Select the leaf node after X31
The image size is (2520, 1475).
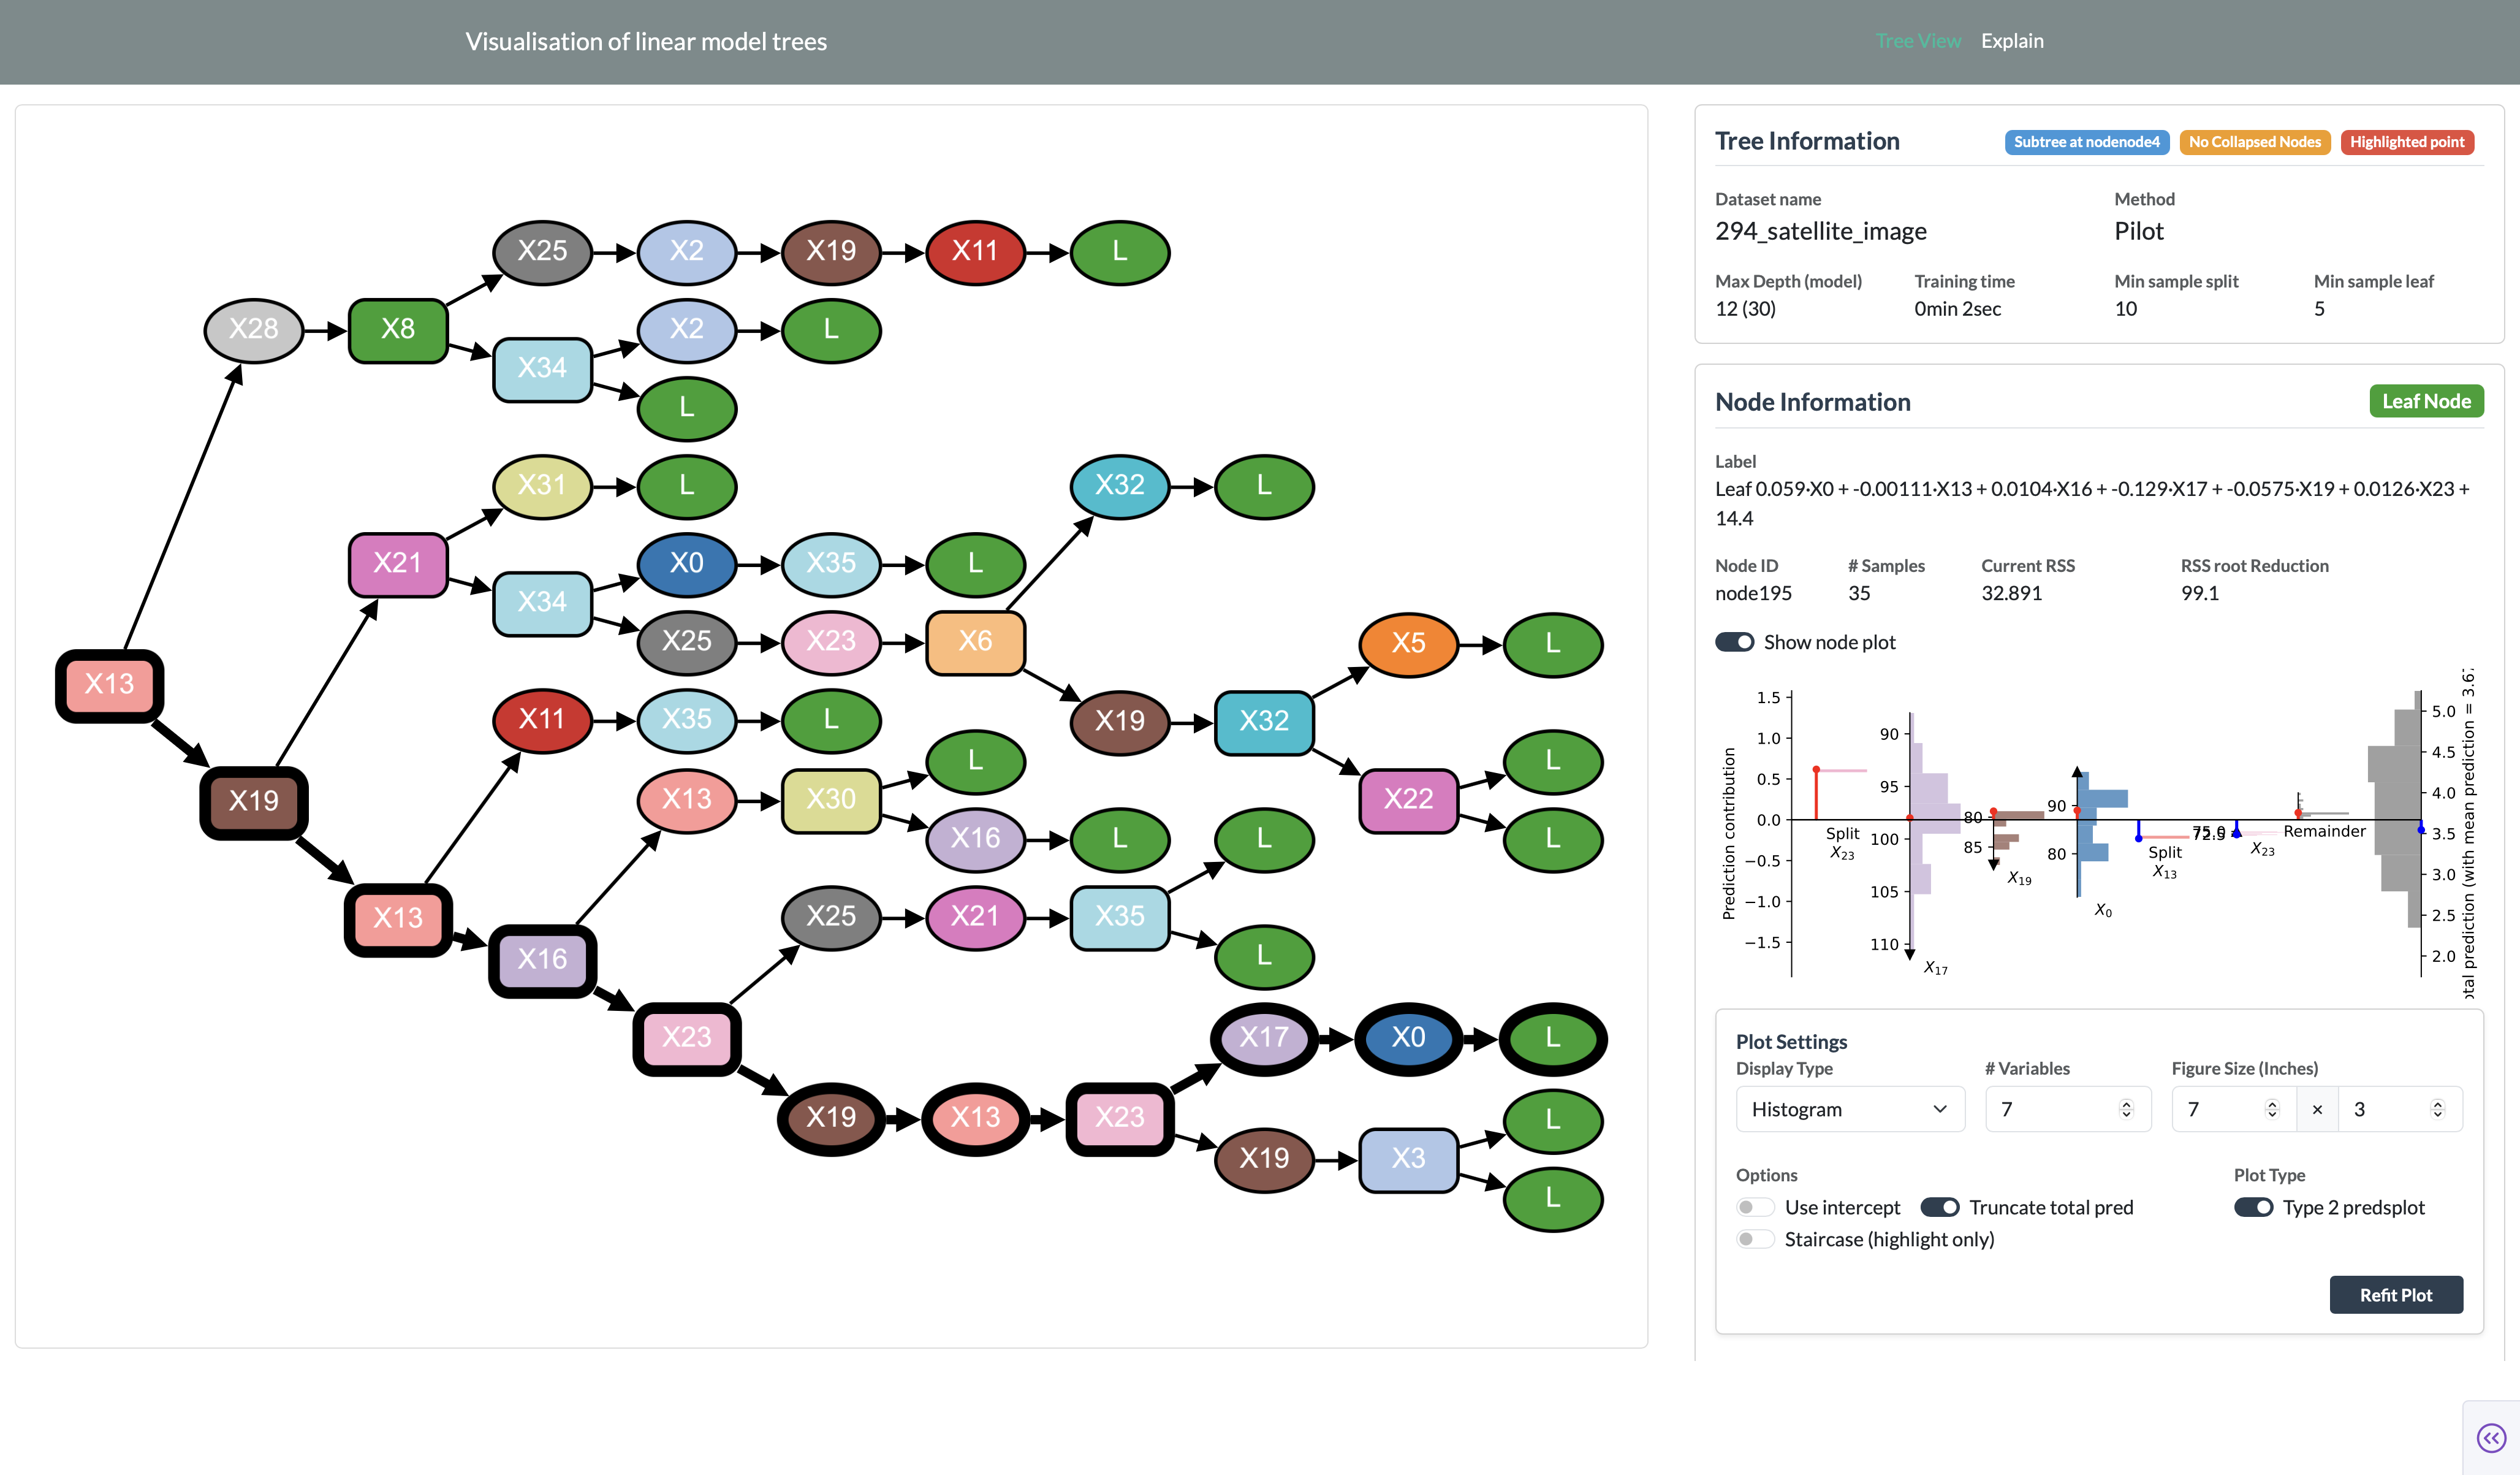point(687,486)
